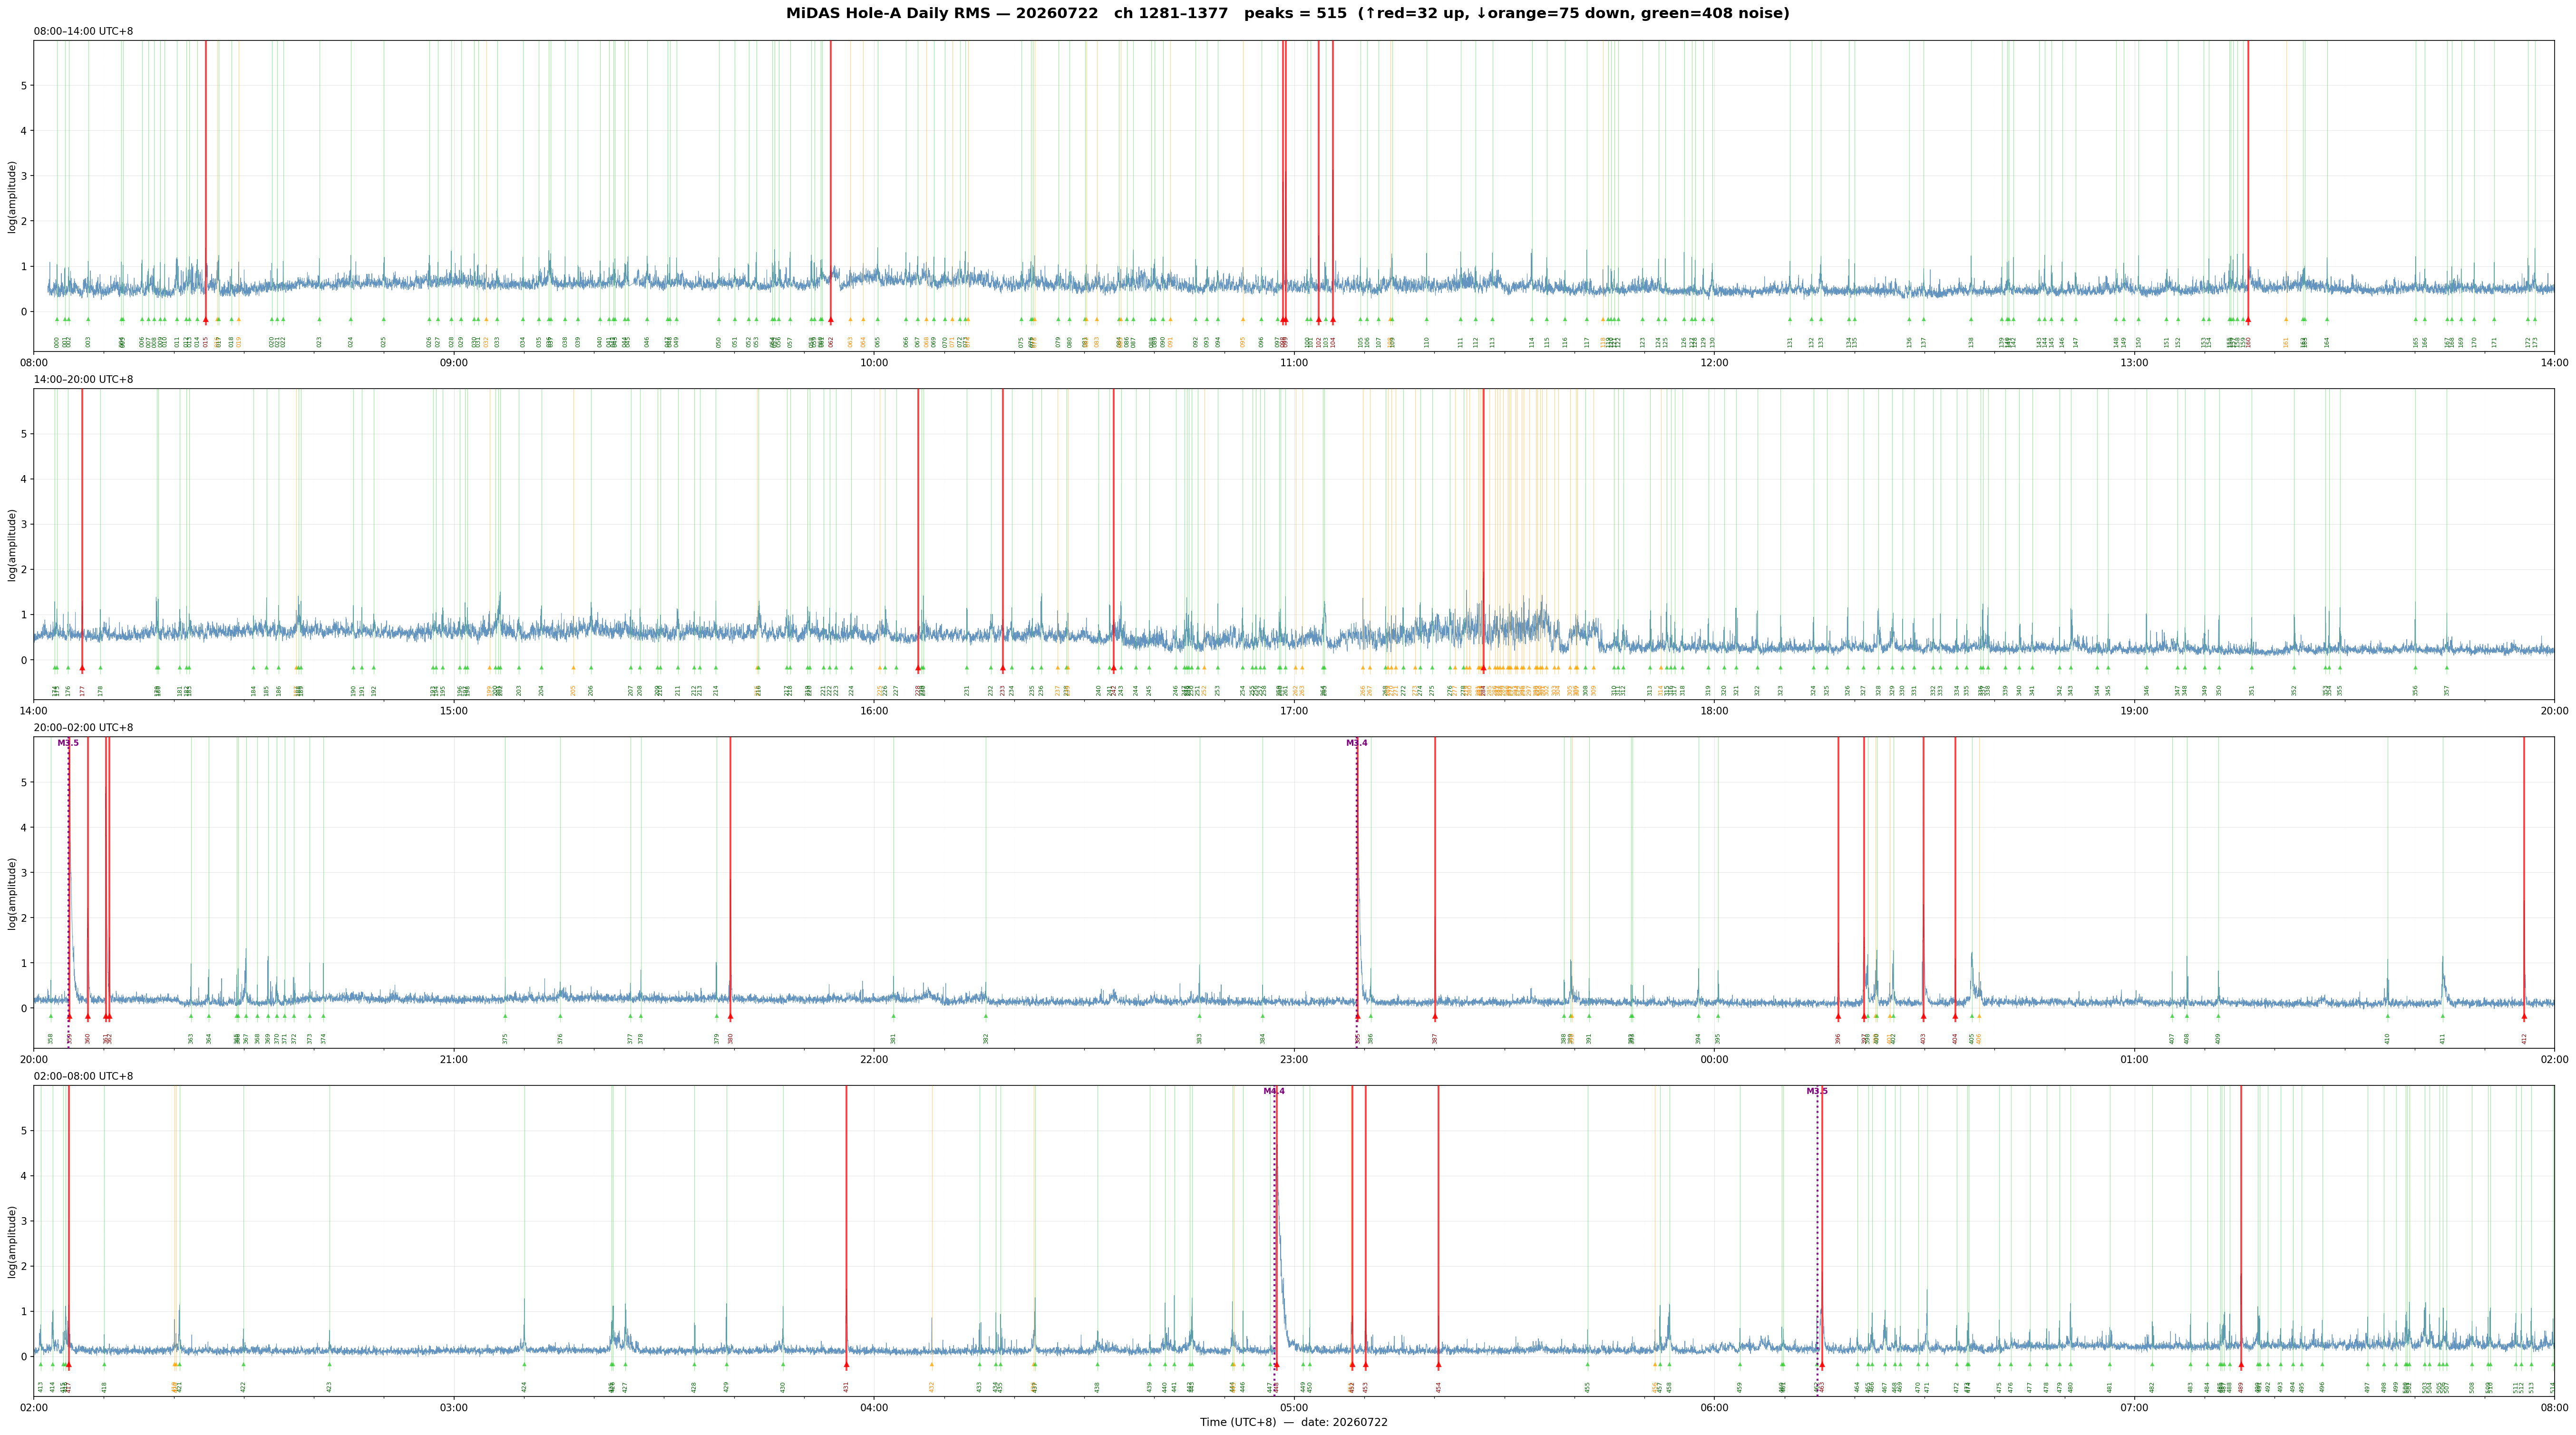Select the 14:00–20:00 UTC+8 panel title

(x=83, y=380)
